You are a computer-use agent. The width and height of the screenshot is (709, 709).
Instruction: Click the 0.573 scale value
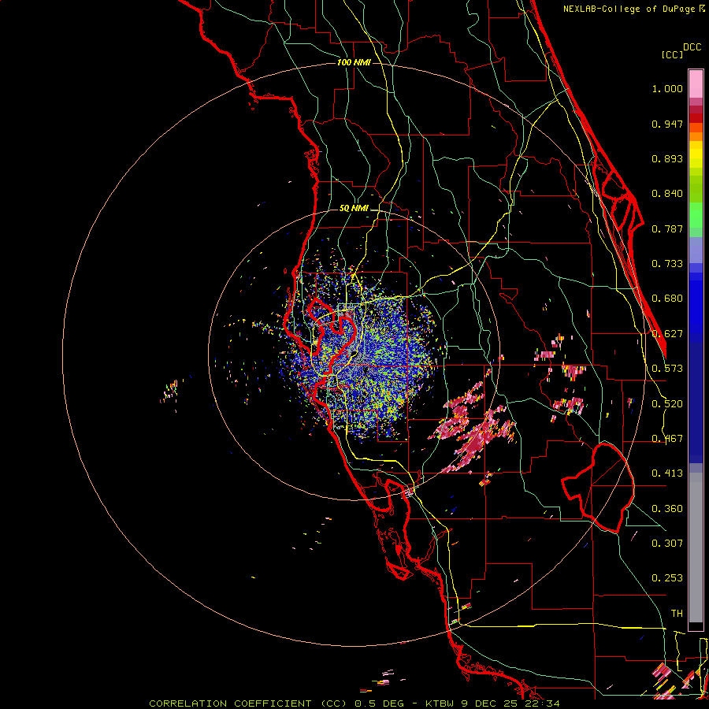pyautogui.click(x=667, y=369)
